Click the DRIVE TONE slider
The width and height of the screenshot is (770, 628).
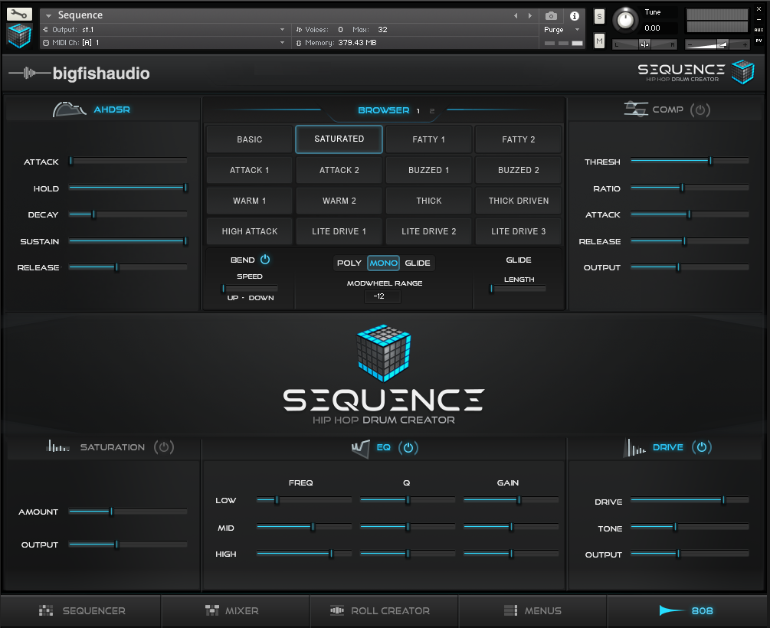pos(690,526)
